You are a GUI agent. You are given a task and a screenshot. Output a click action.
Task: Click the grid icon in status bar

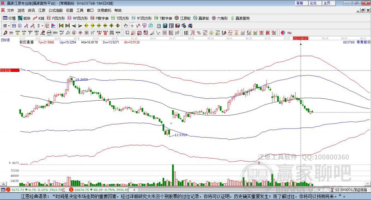(x=3, y=190)
